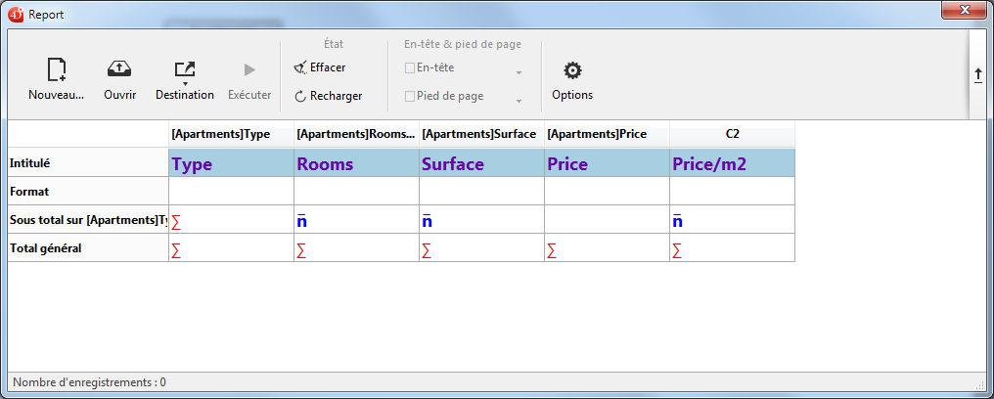Click the Destination export icon

point(184,69)
